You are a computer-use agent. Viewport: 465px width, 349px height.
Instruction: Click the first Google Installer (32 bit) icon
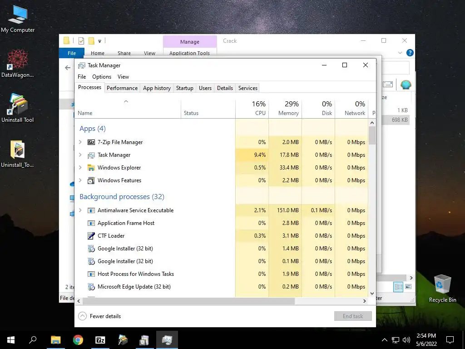point(91,249)
